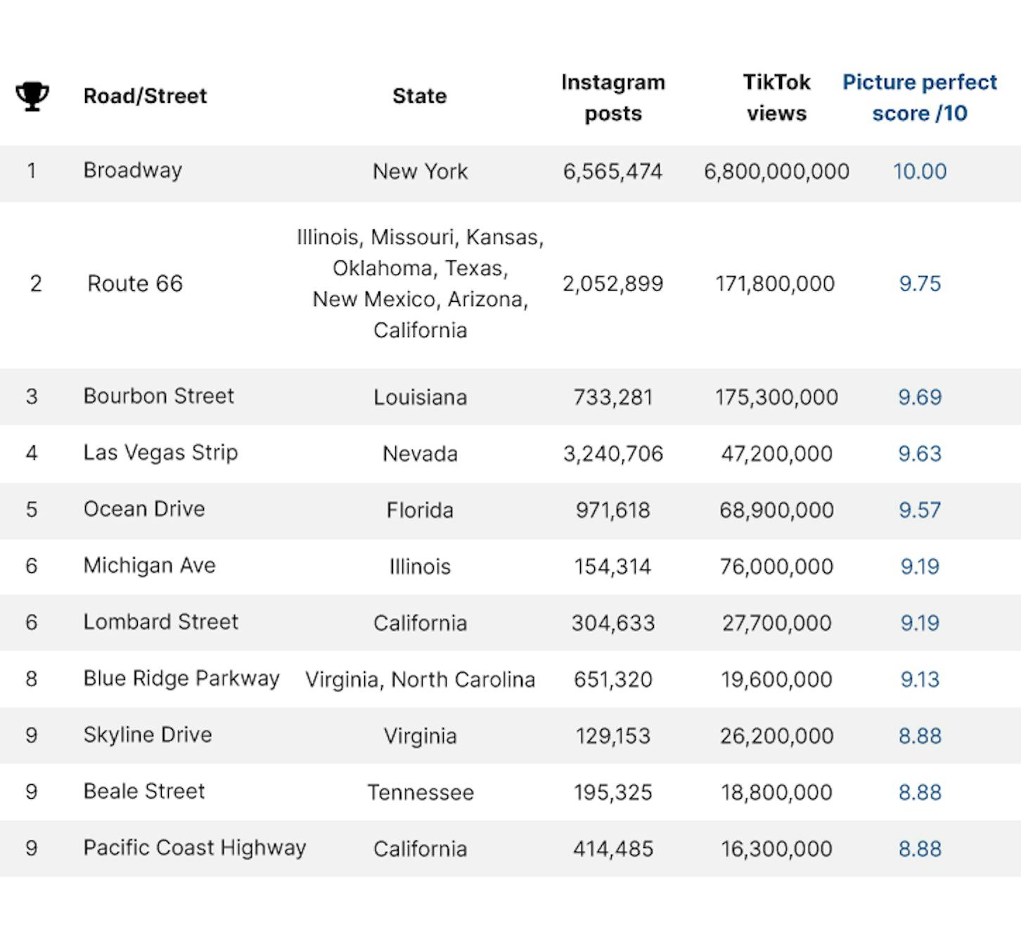Click the 9.75 score for Route 66

pos(920,284)
